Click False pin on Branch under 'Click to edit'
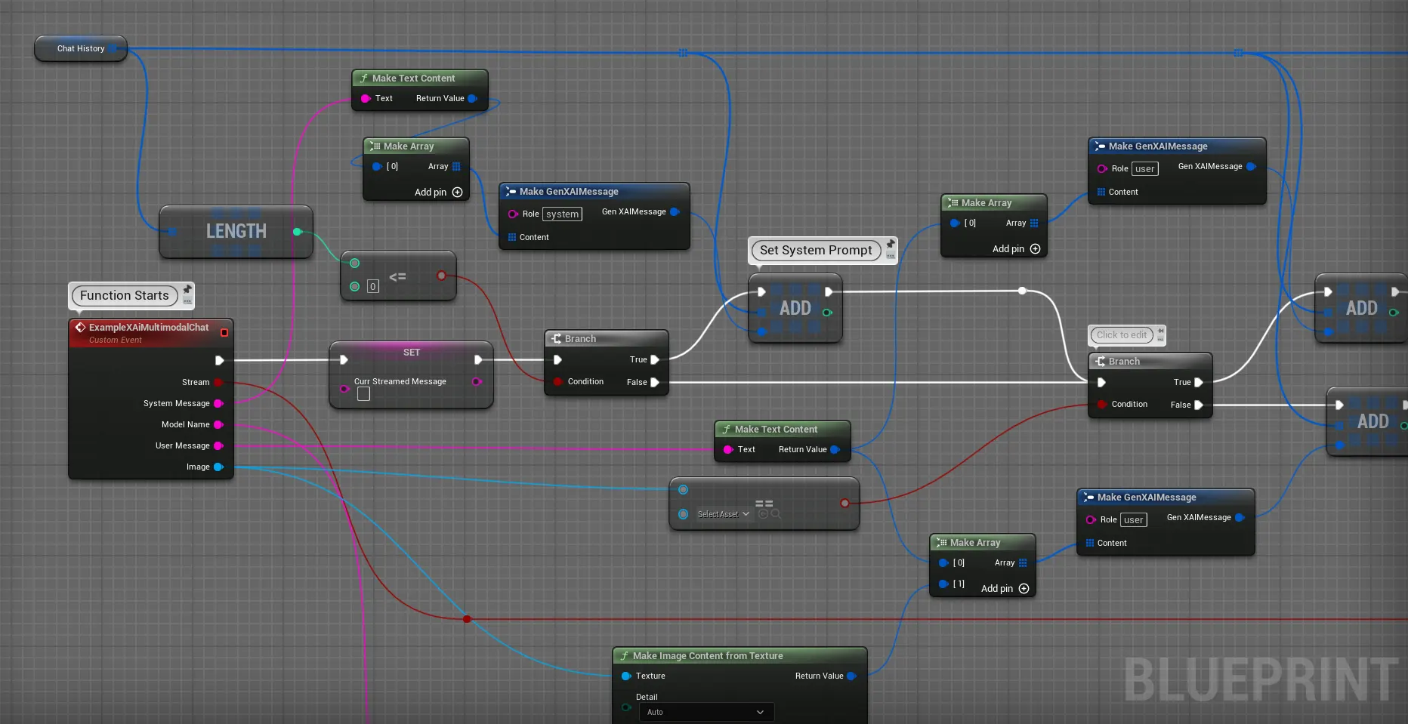This screenshot has height=724, width=1408. pos(1199,405)
